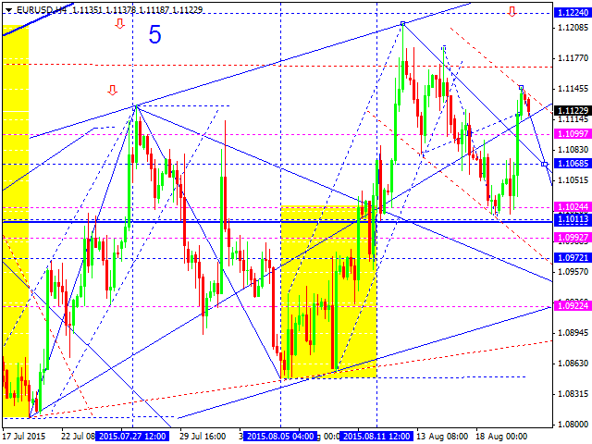Select the blue 1.10685 level label
Screen dimensions: 592x444
coord(573,164)
